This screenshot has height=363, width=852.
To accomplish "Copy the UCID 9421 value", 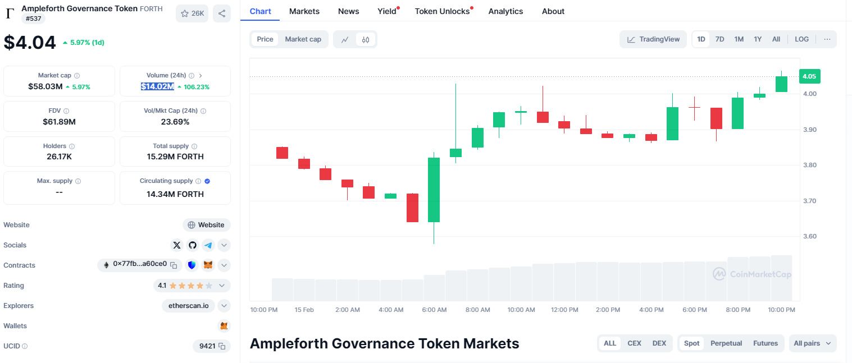I will click(x=222, y=346).
